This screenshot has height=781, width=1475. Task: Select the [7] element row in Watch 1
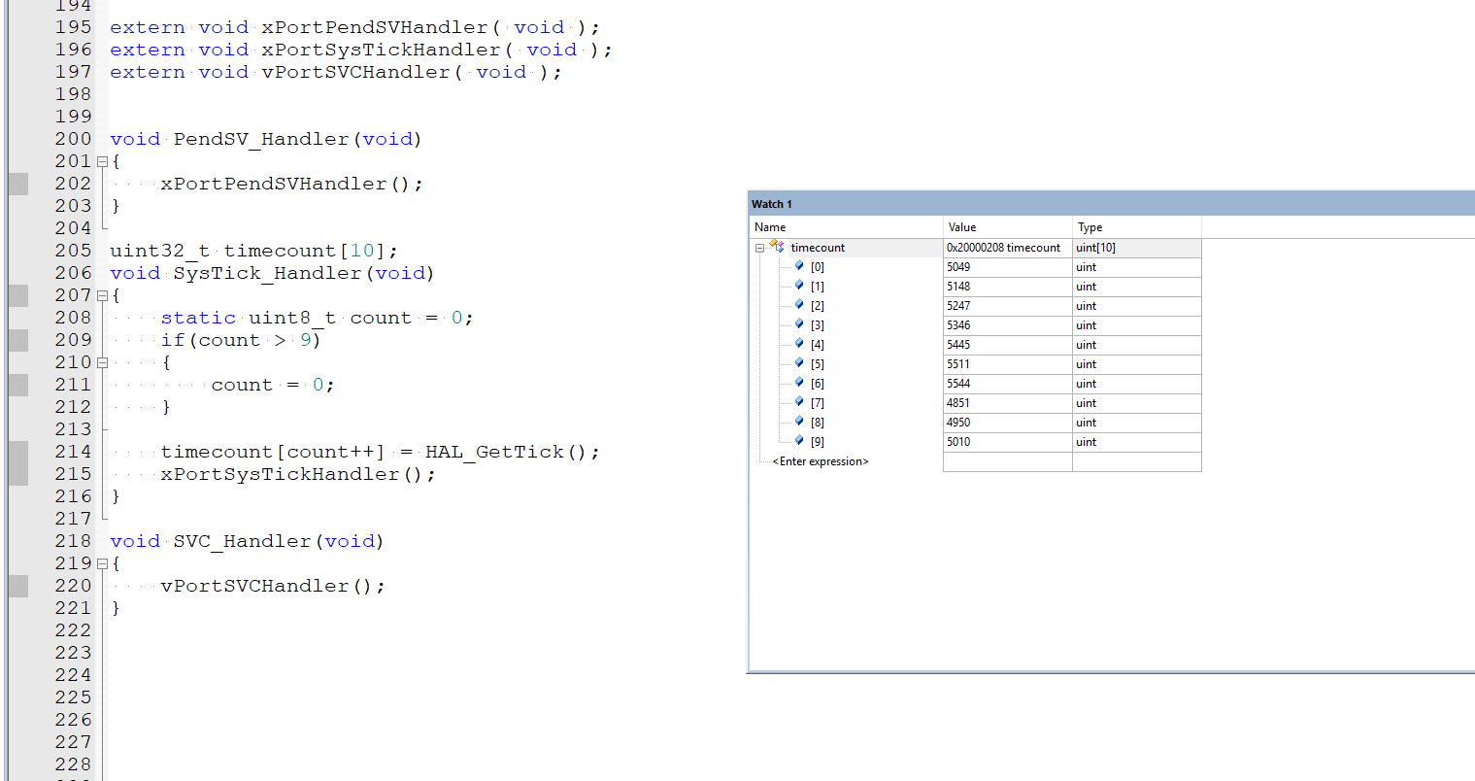coord(975,403)
